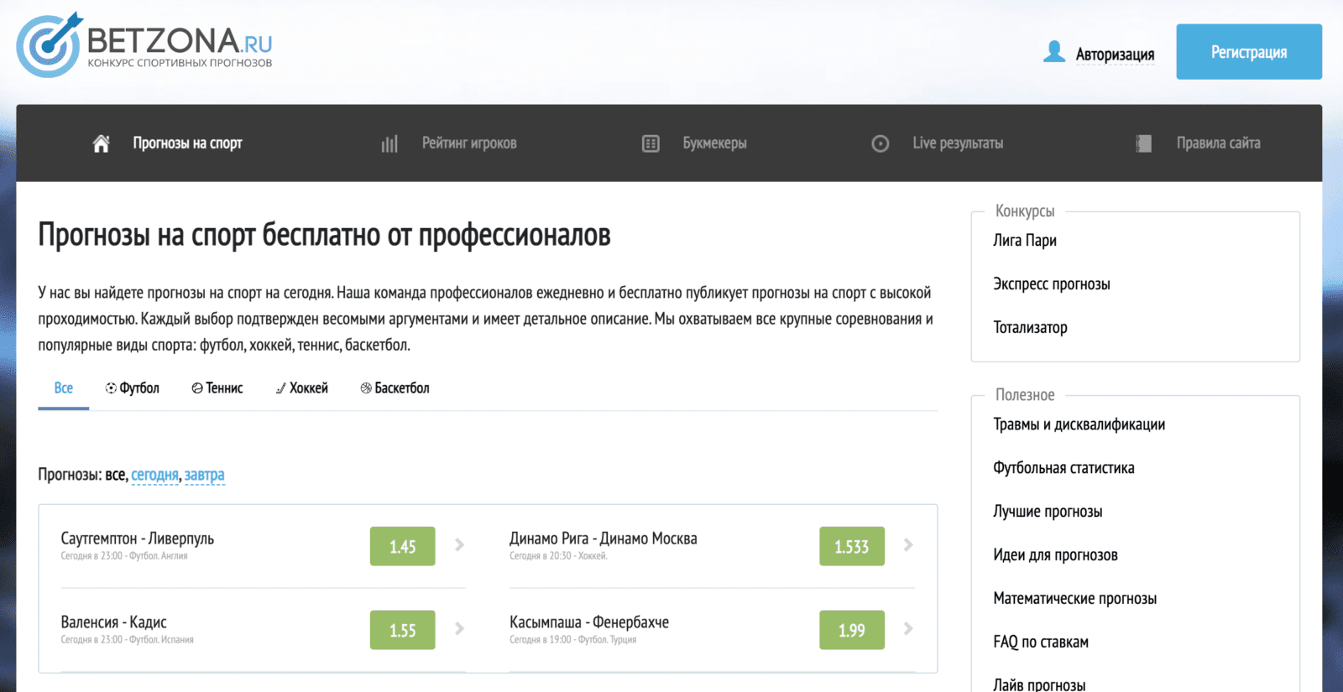Filter forecasts by завтра
The width and height of the screenshot is (1343, 692).
coord(204,475)
